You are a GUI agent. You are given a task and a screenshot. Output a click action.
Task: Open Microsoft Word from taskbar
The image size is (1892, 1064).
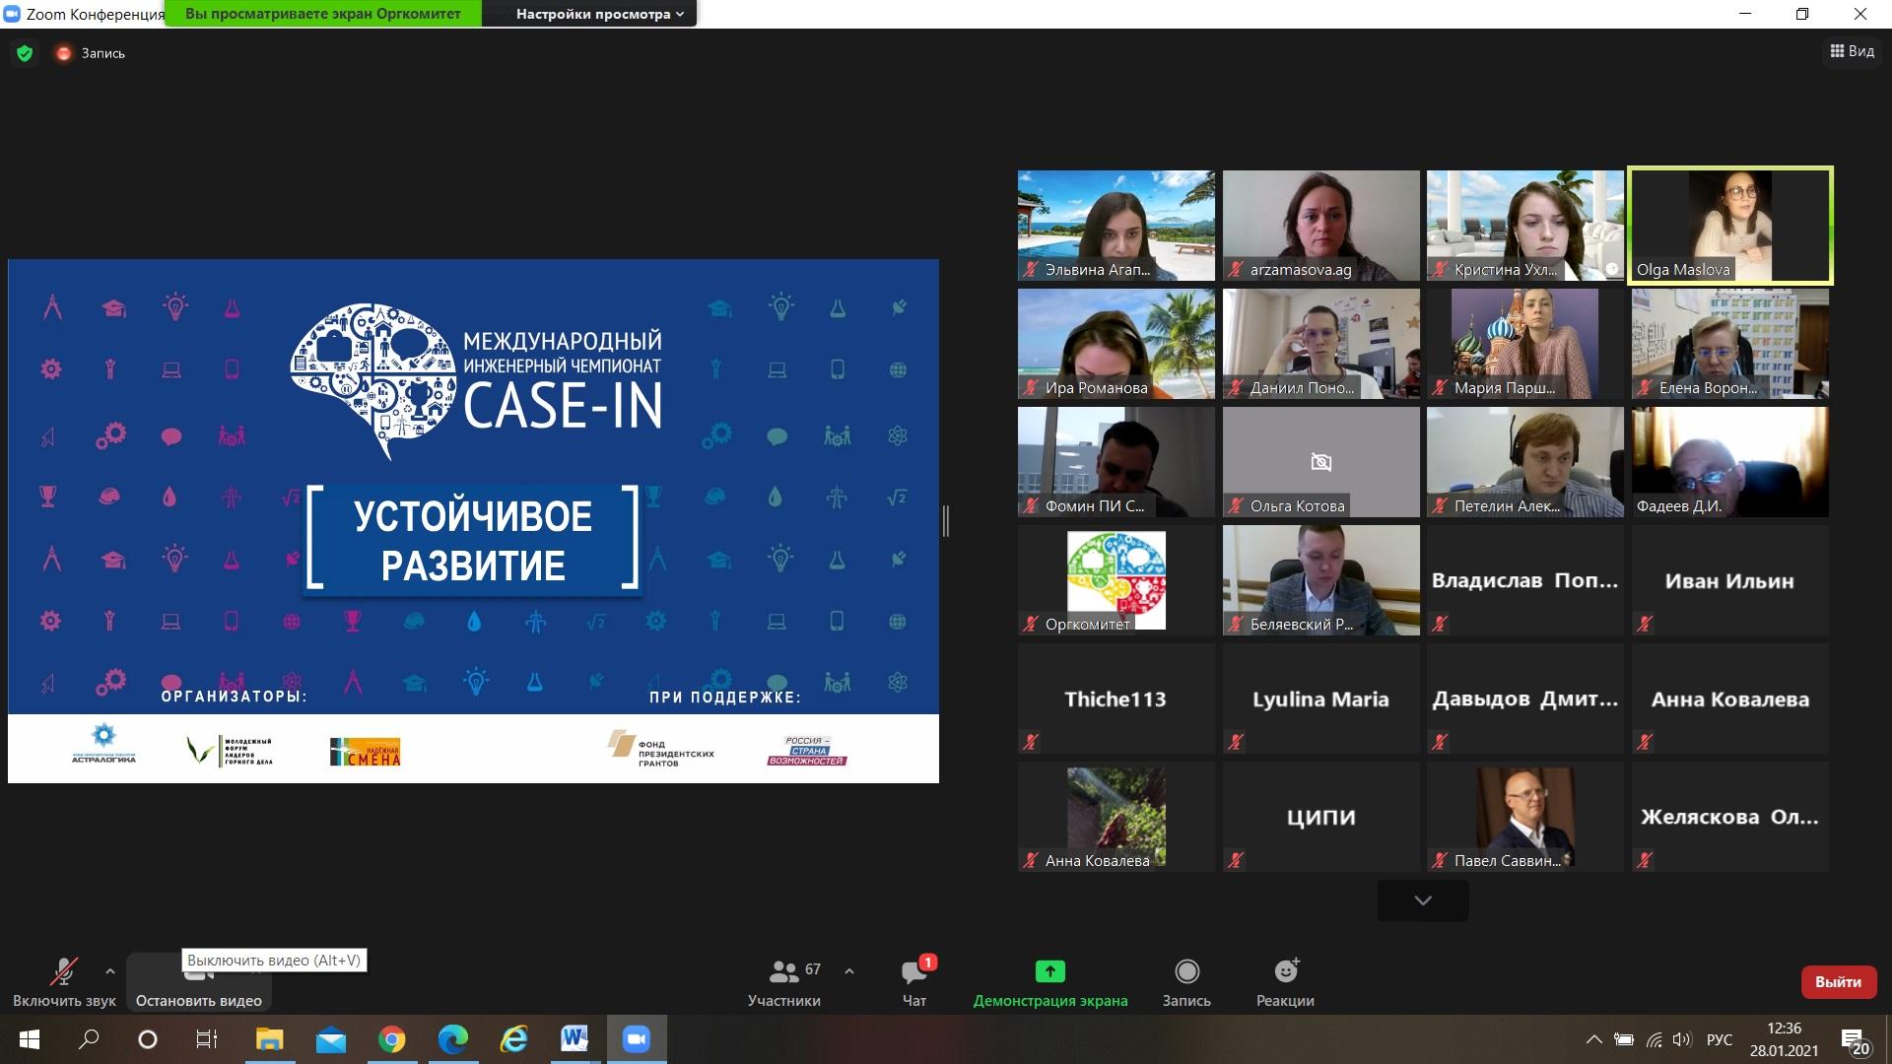click(575, 1039)
